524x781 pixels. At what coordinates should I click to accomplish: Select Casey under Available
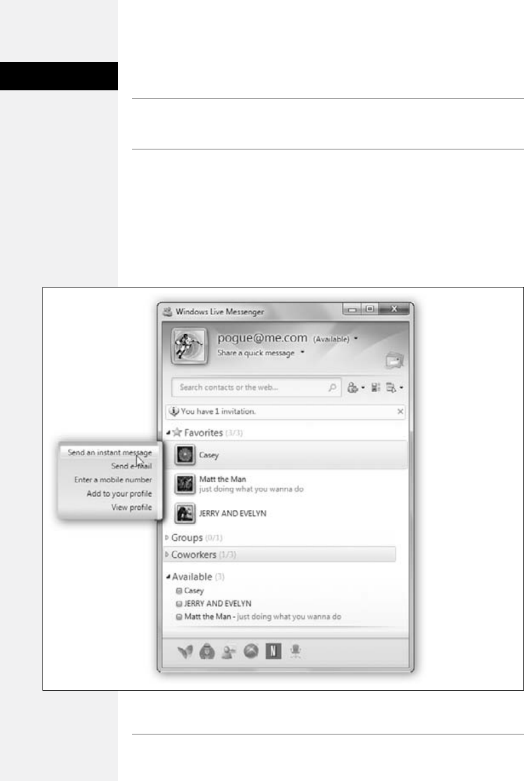pos(194,590)
